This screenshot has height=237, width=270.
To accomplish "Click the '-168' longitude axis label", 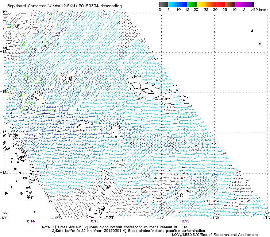I will (215, 218).
